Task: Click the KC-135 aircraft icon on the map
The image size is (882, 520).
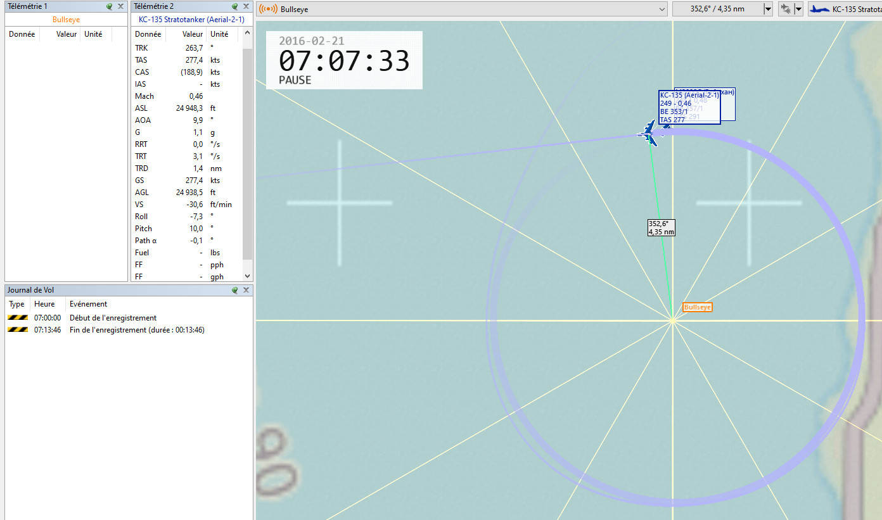Action: click(x=649, y=133)
